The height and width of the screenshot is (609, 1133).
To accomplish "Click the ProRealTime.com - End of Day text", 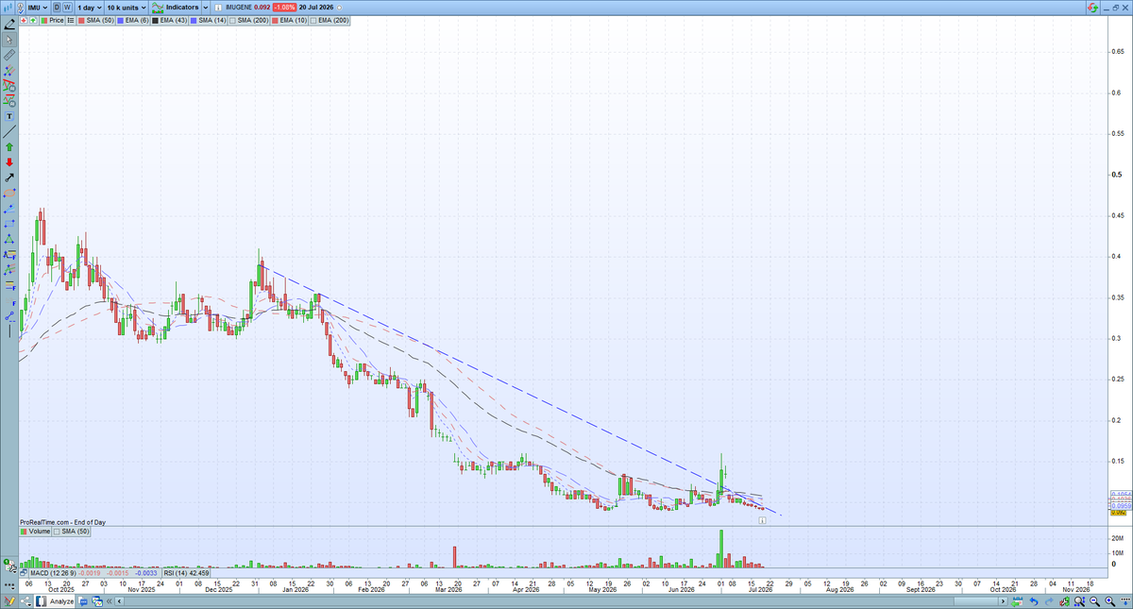I will point(62,521).
